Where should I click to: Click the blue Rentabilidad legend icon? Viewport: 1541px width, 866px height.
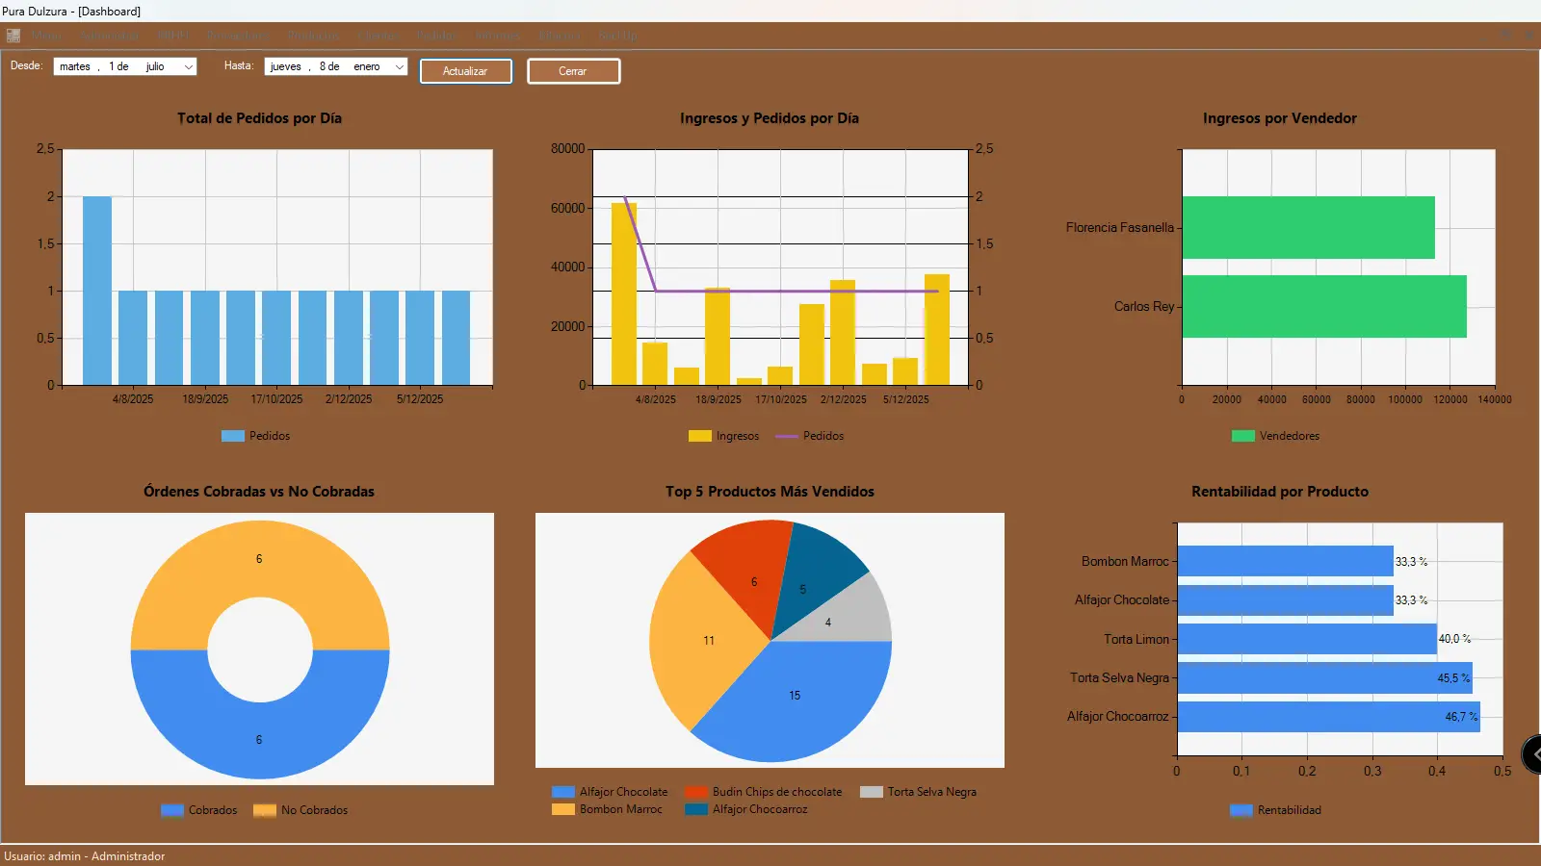tap(1241, 810)
